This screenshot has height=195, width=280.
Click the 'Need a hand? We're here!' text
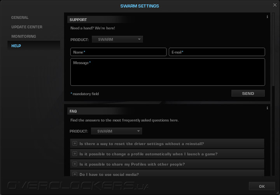(x=93, y=28)
